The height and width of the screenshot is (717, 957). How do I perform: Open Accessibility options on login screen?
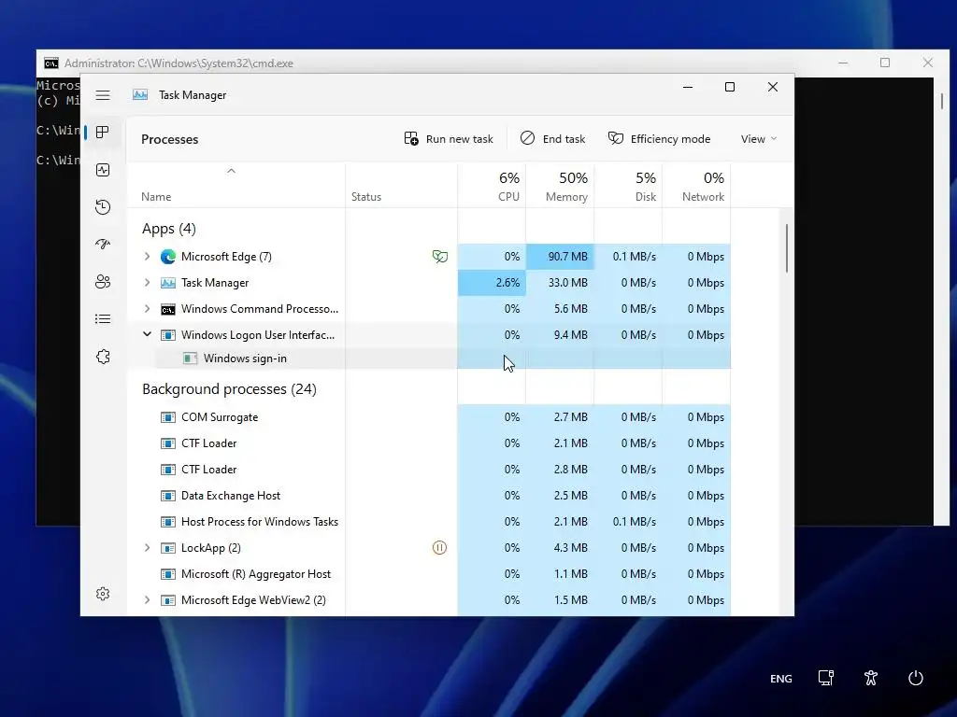[871, 678]
